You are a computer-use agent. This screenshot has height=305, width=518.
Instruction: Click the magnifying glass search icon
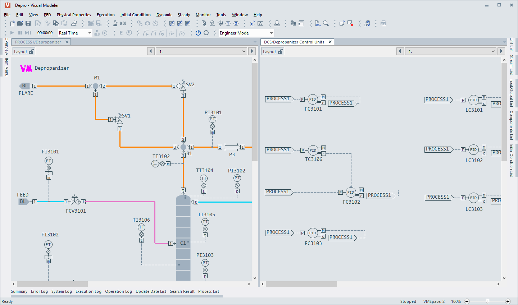(326, 23)
